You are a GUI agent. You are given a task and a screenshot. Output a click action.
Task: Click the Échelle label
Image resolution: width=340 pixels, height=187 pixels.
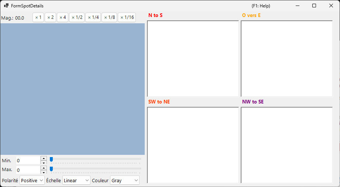(x=53, y=180)
